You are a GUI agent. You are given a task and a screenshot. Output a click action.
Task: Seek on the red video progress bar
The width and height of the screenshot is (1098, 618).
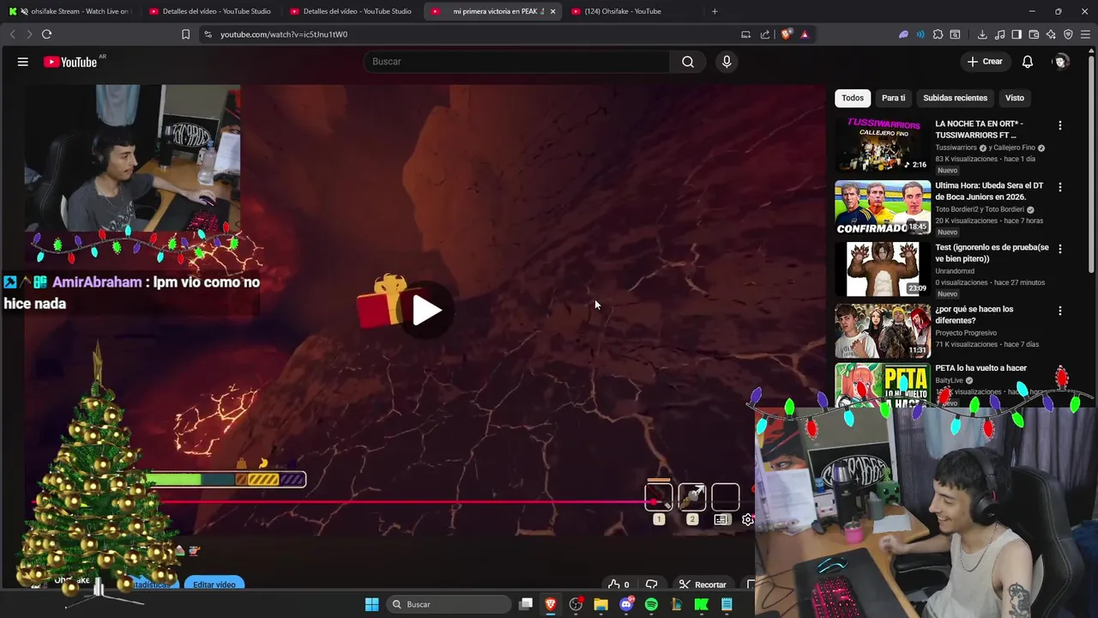coord(343,502)
